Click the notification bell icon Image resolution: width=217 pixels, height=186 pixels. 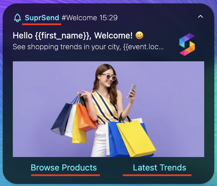pyautogui.click(x=18, y=18)
